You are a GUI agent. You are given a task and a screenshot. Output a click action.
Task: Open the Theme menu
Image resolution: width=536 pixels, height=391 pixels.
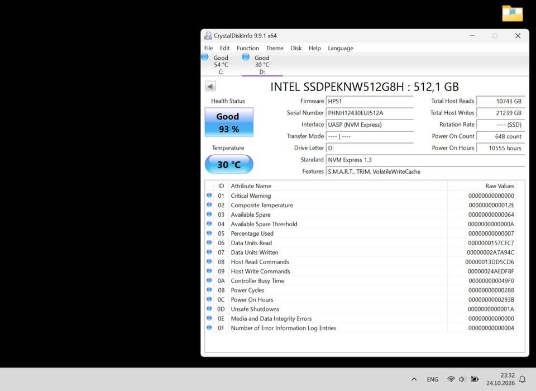pos(275,48)
